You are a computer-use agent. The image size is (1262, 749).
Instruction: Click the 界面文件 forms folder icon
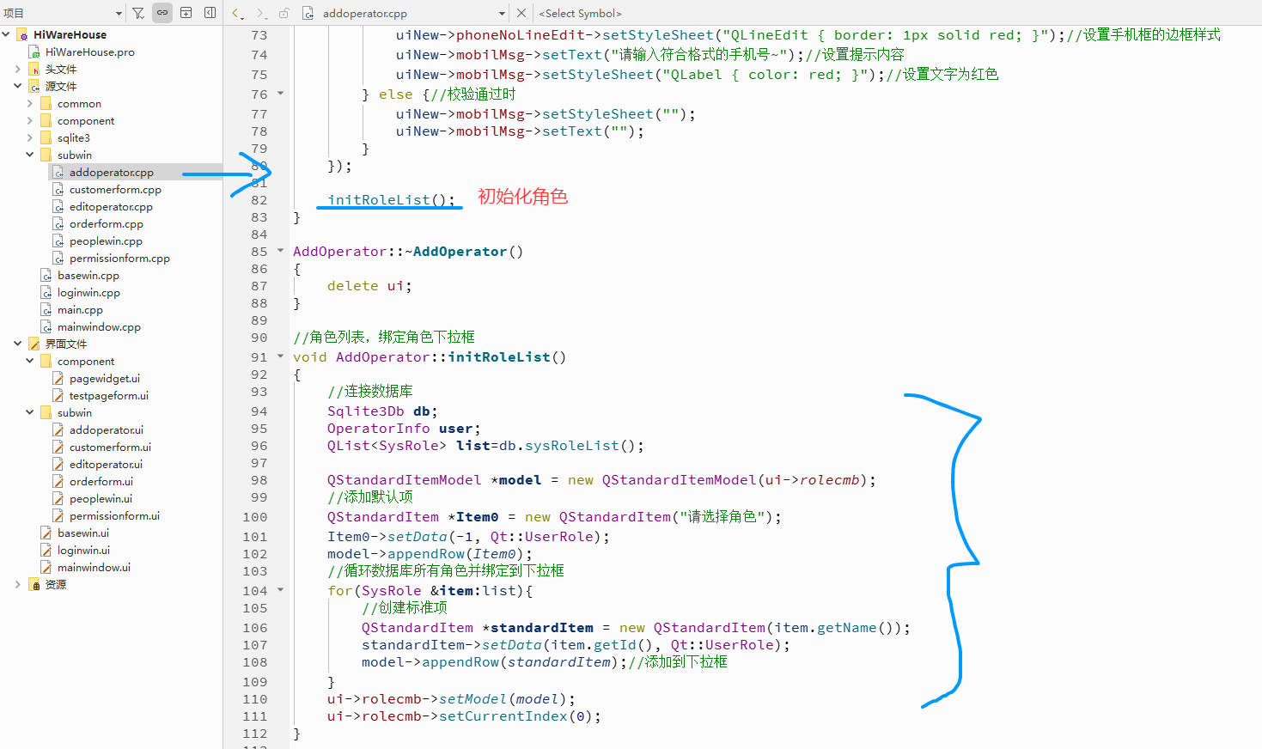click(x=34, y=344)
